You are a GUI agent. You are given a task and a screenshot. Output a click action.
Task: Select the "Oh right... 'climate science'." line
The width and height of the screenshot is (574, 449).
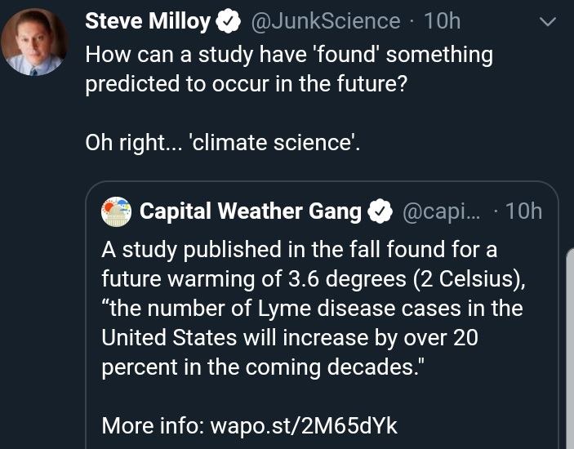click(x=223, y=142)
